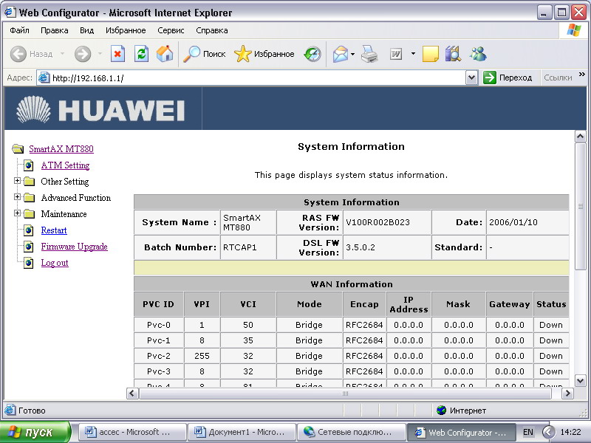The height and width of the screenshot is (443, 591).
Task: Stop page loading with red X icon
Action: pyautogui.click(x=117, y=54)
